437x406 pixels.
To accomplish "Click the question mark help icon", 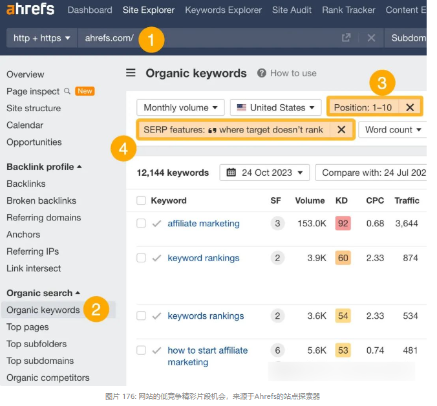I will tap(261, 73).
